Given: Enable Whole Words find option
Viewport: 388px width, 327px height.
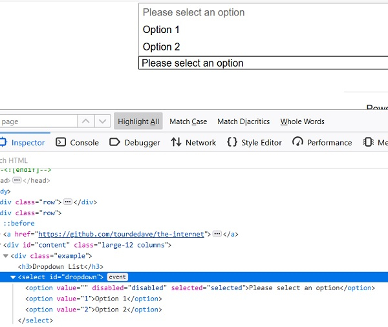Looking at the screenshot, I should [302, 121].
